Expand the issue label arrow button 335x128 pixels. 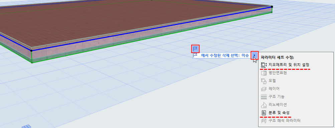255,56
